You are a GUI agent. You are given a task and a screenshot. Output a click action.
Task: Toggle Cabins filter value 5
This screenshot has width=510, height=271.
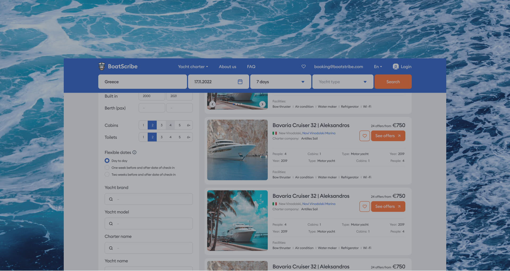point(180,125)
